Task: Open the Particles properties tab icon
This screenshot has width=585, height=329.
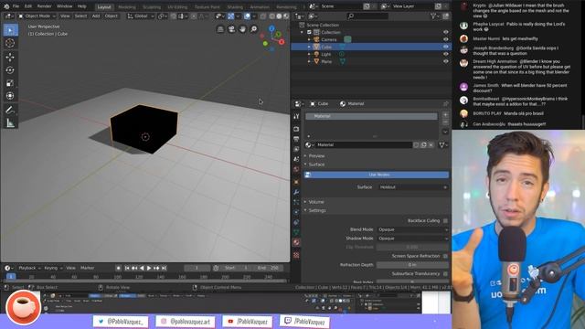Action: click(x=296, y=203)
